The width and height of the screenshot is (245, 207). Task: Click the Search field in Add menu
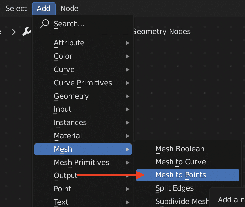click(x=83, y=24)
